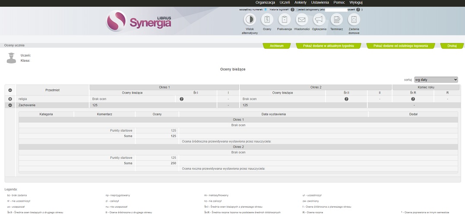Open the Organizacja menu
Image resolution: width=465 pixels, height=218 pixels.
(x=266, y=2)
